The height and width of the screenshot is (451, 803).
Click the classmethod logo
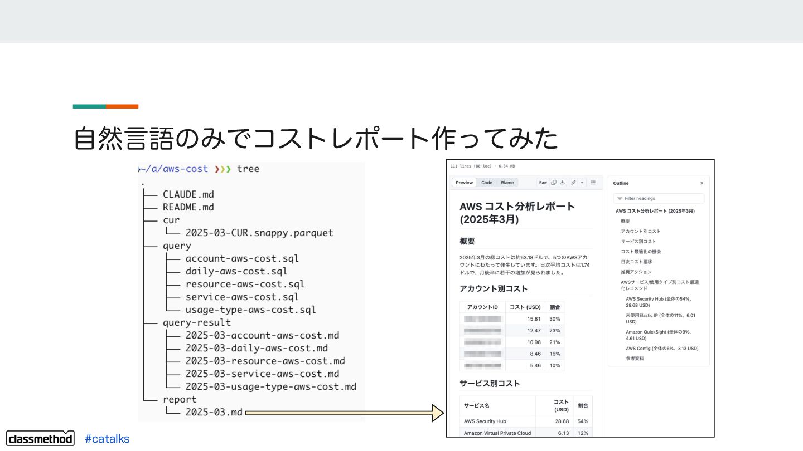(40, 438)
